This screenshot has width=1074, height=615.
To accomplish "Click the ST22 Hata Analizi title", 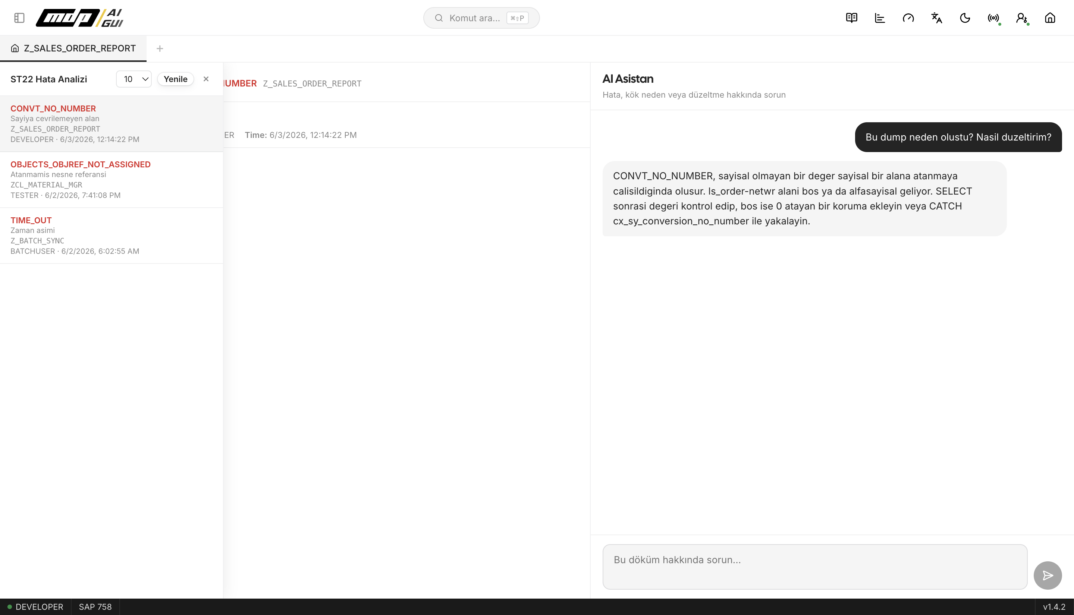I will tap(48, 79).
